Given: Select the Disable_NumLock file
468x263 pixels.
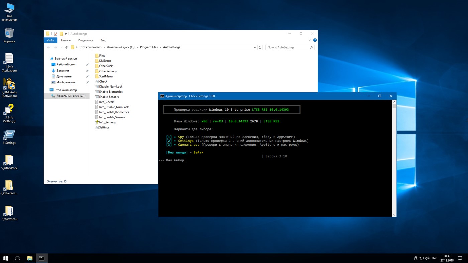Looking at the screenshot, I should coord(109,87).
